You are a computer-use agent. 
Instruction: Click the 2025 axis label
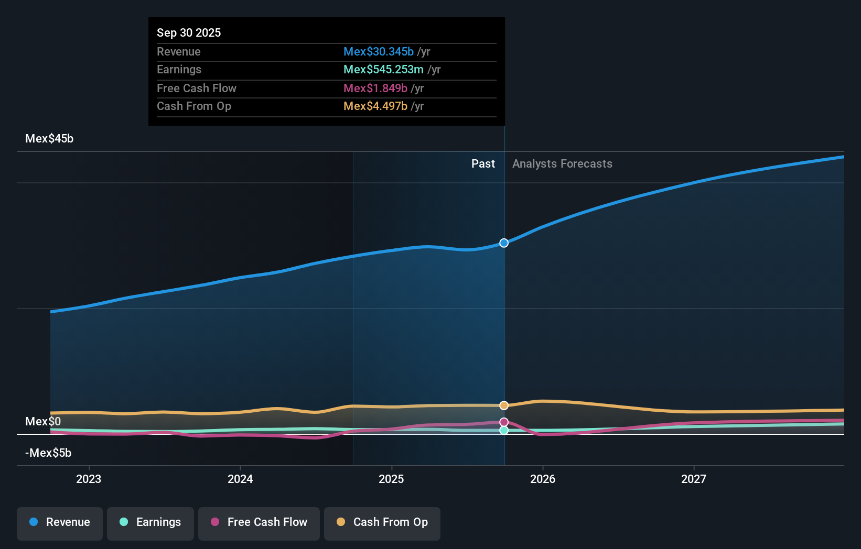click(x=391, y=479)
